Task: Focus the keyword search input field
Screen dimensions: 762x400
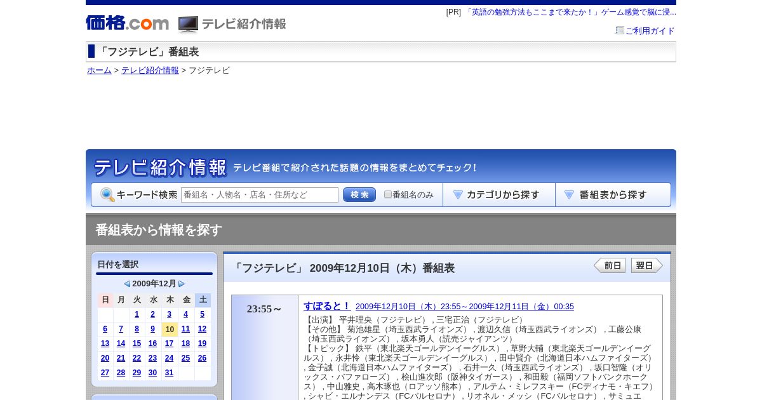Action: [260, 195]
